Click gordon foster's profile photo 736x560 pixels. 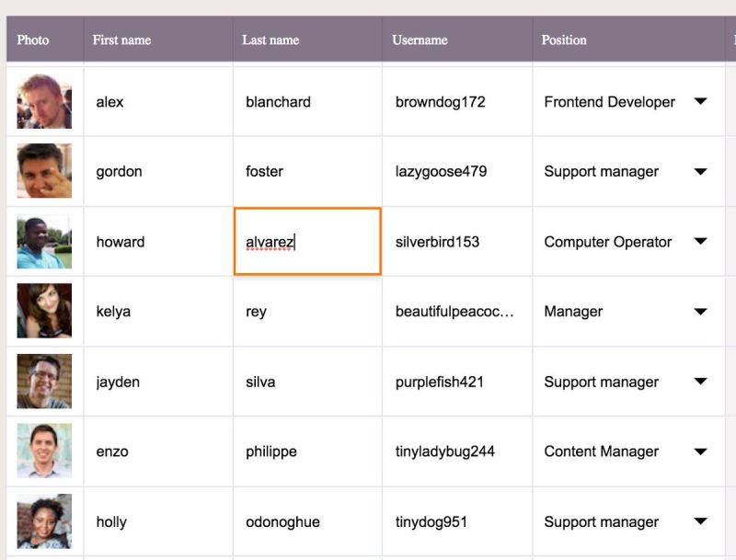click(43, 172)
